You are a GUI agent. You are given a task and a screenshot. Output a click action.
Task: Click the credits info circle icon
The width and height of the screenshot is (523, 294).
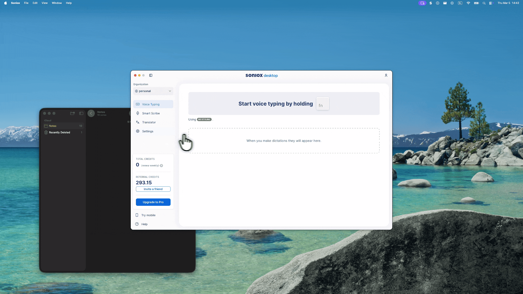click(x=162, y=166)
